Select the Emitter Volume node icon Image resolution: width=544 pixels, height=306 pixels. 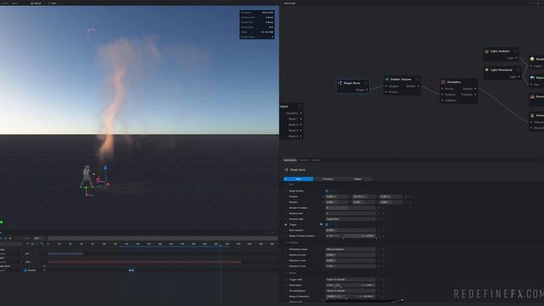pos(388,79)
